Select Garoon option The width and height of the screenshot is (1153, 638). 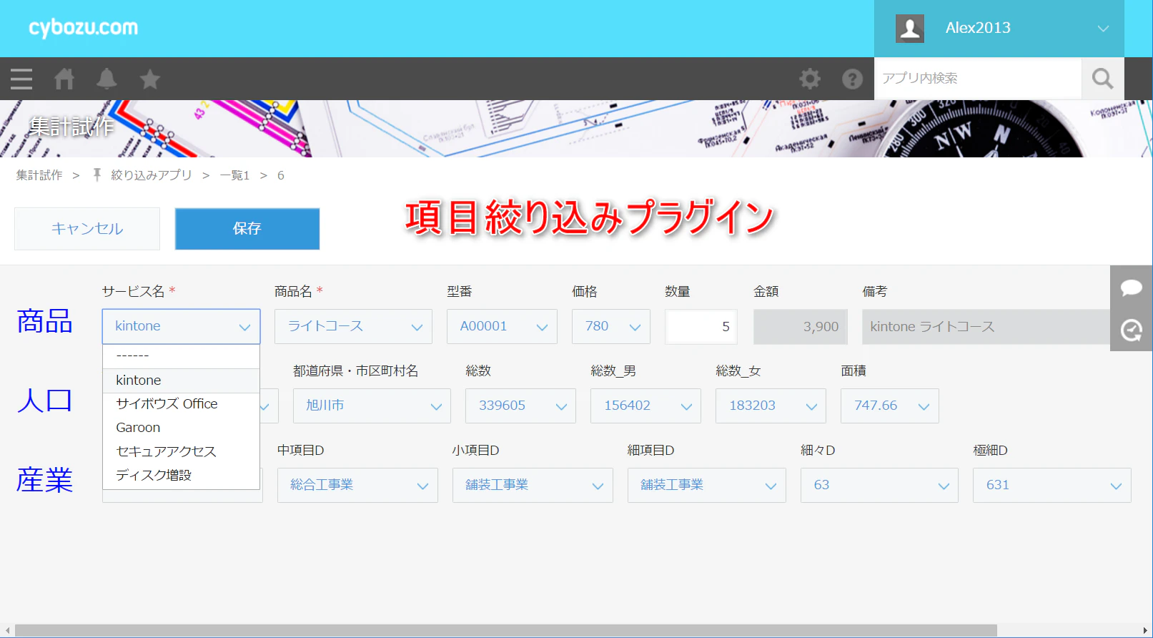click(x=182, y=428)
